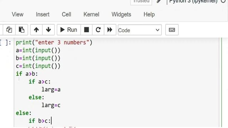This screenshot has height=128, width=228.
Task: Open the View menu
Action: click(17, 14)
